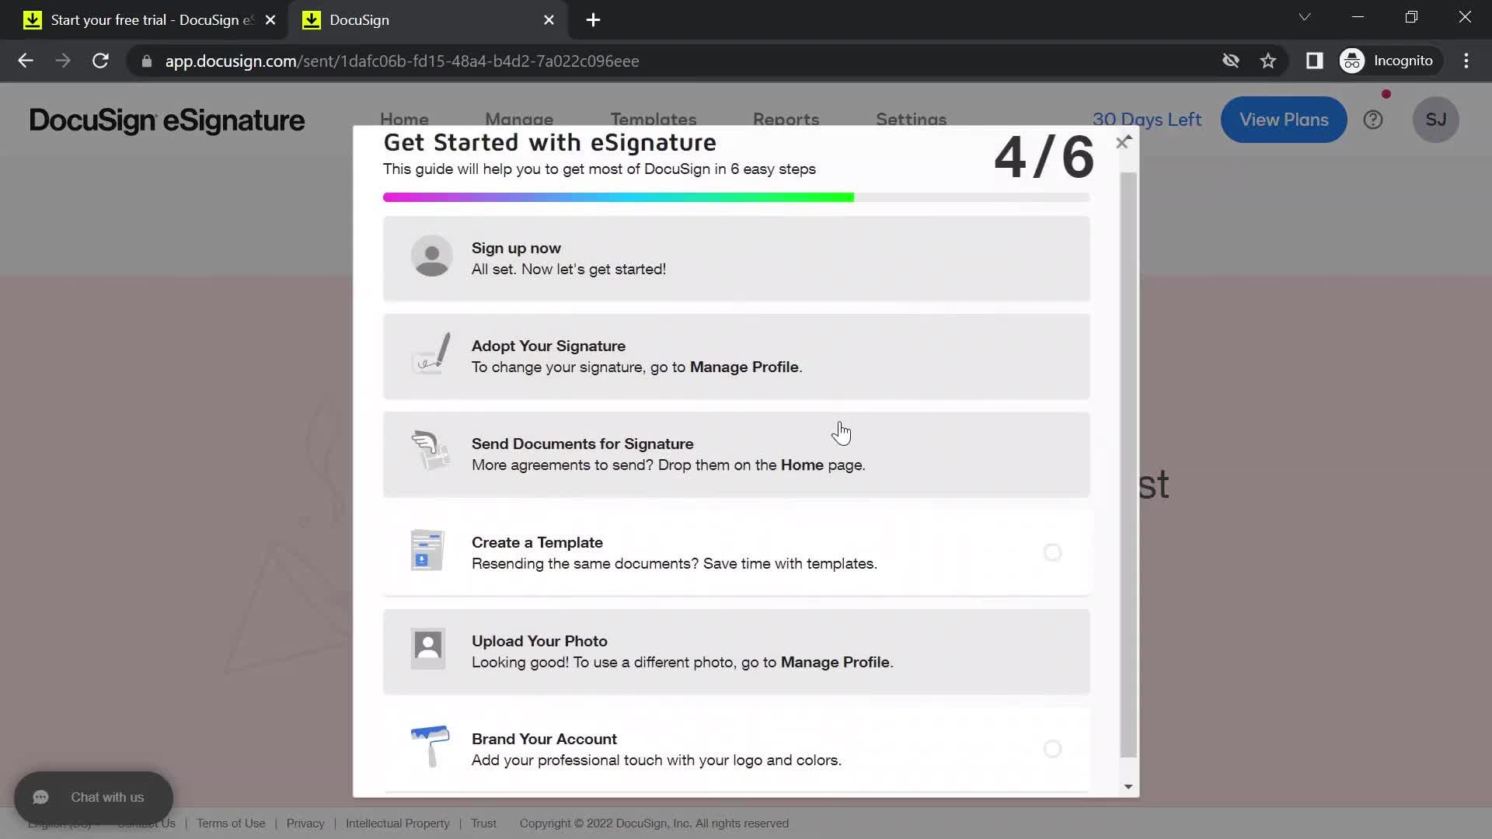This screenshot has height=839, width=1492.
Task: Click the Send Documents for Signature icon
Action: click(x=428, y=452)
